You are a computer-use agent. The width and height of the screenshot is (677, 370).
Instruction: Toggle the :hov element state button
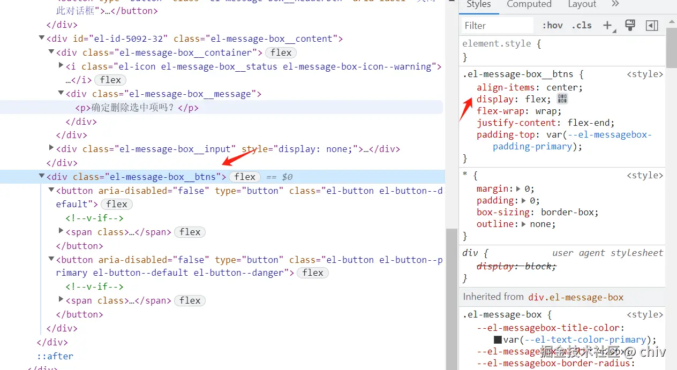[552, 25]
